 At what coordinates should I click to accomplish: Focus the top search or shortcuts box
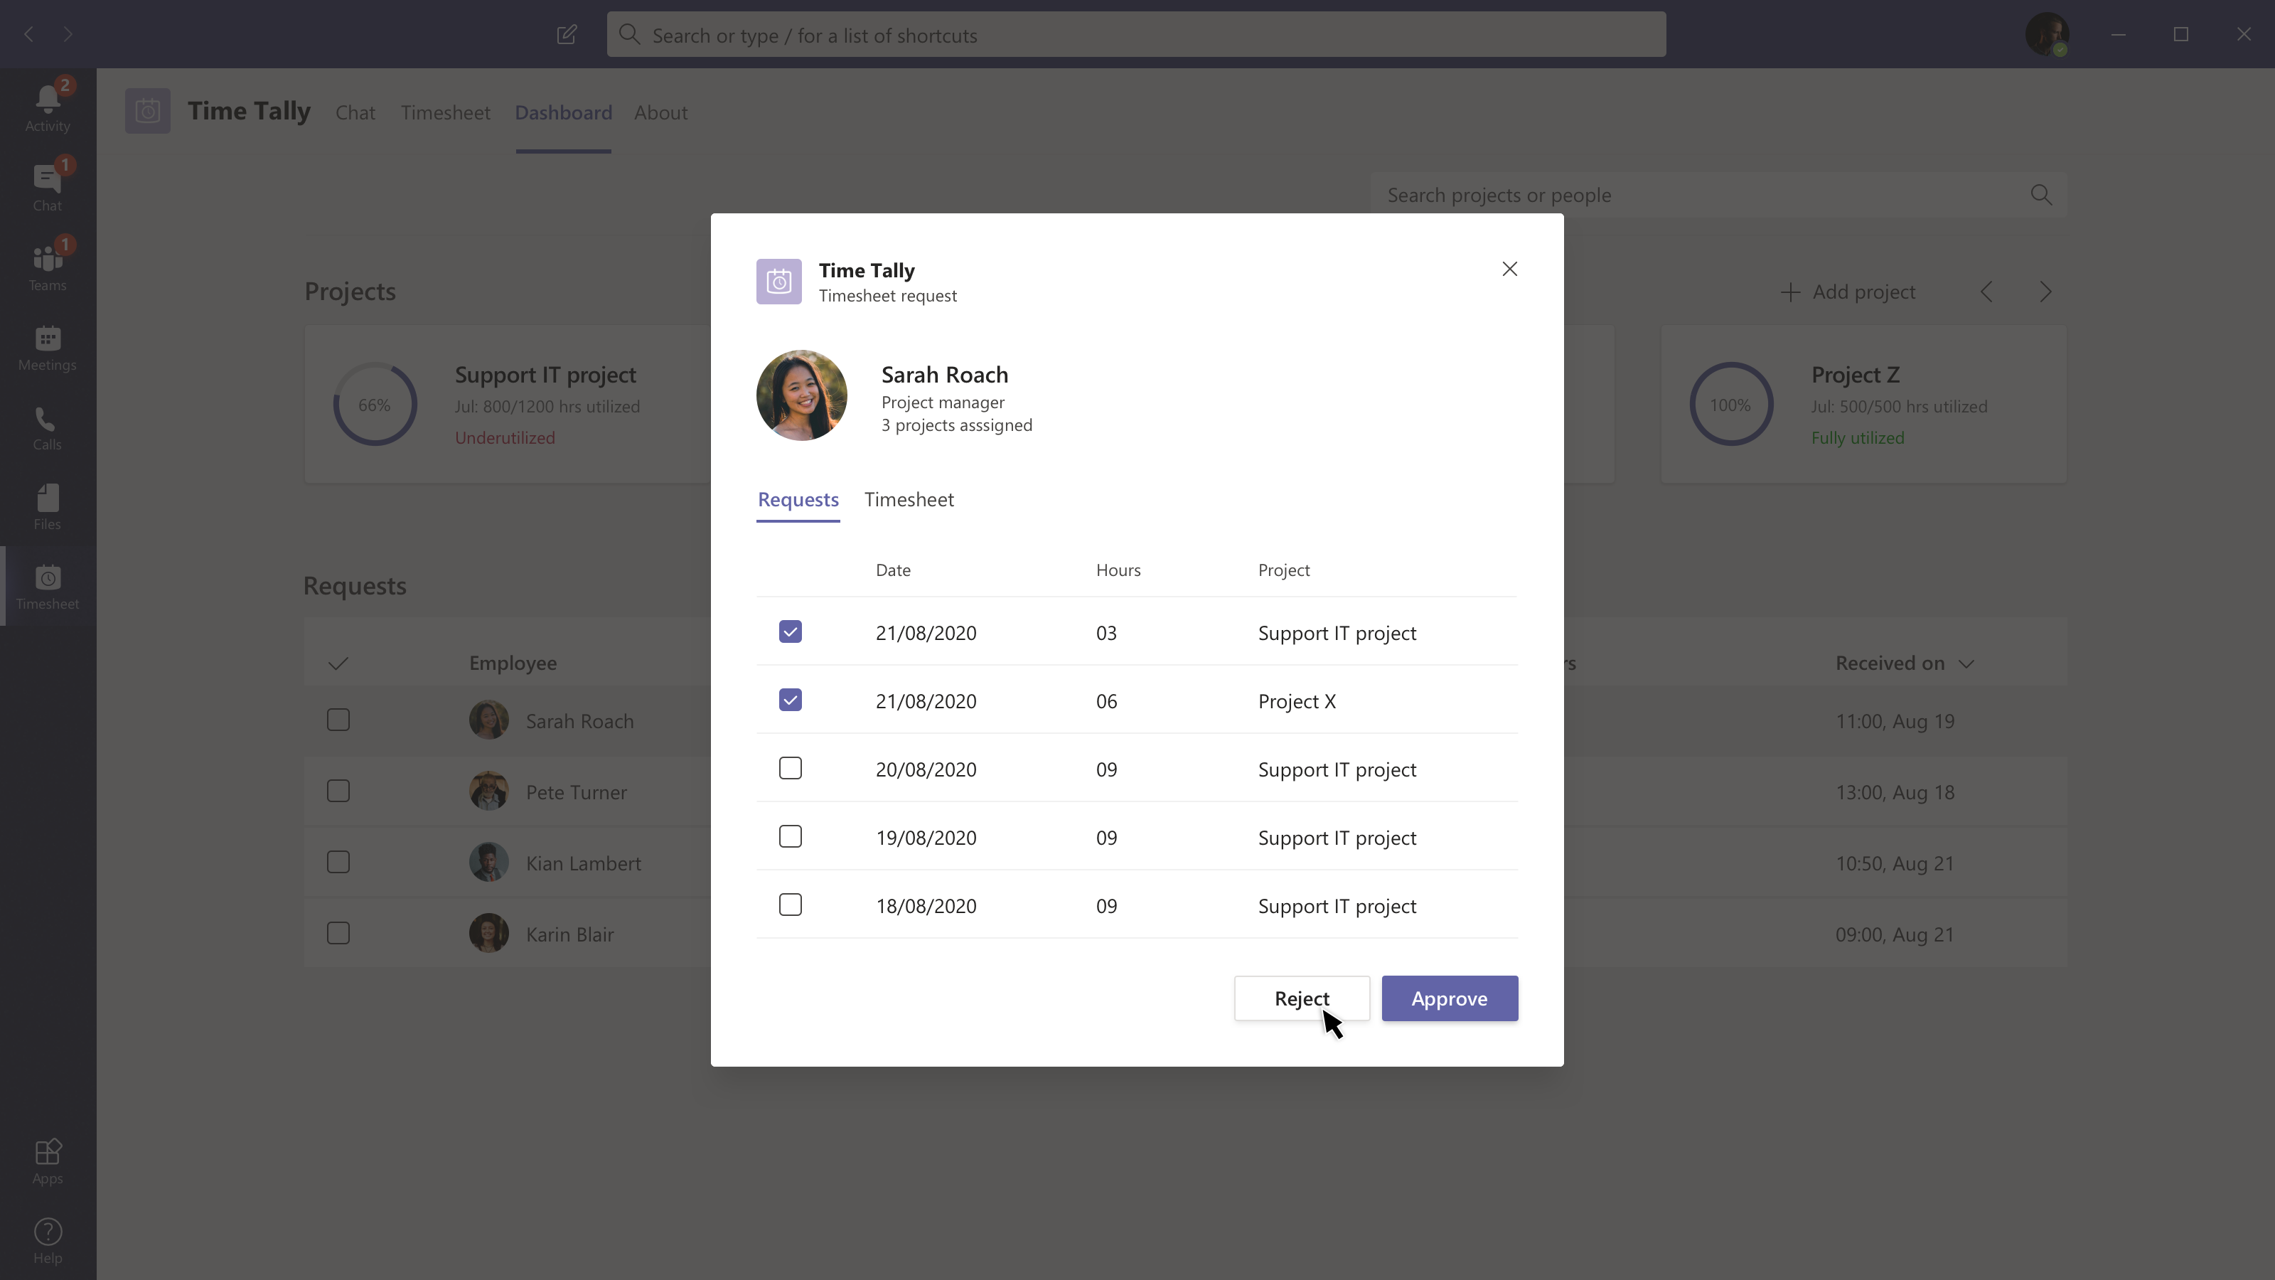[x=1136, y=34]
